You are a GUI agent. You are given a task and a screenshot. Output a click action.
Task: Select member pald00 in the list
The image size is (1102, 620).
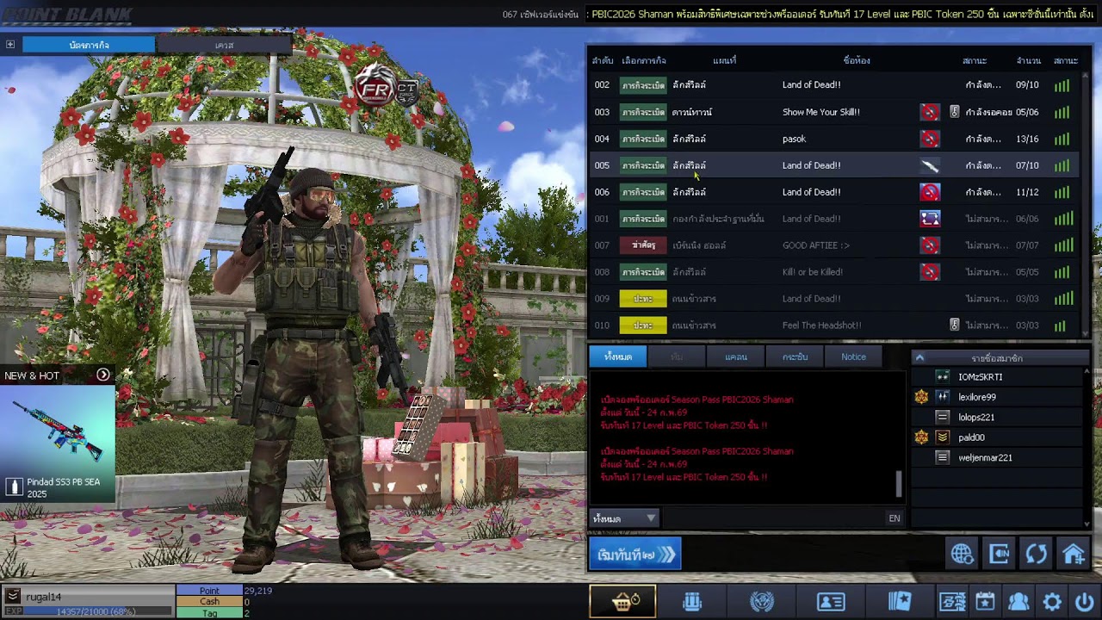pyautogui.click(x=997, y=437)
